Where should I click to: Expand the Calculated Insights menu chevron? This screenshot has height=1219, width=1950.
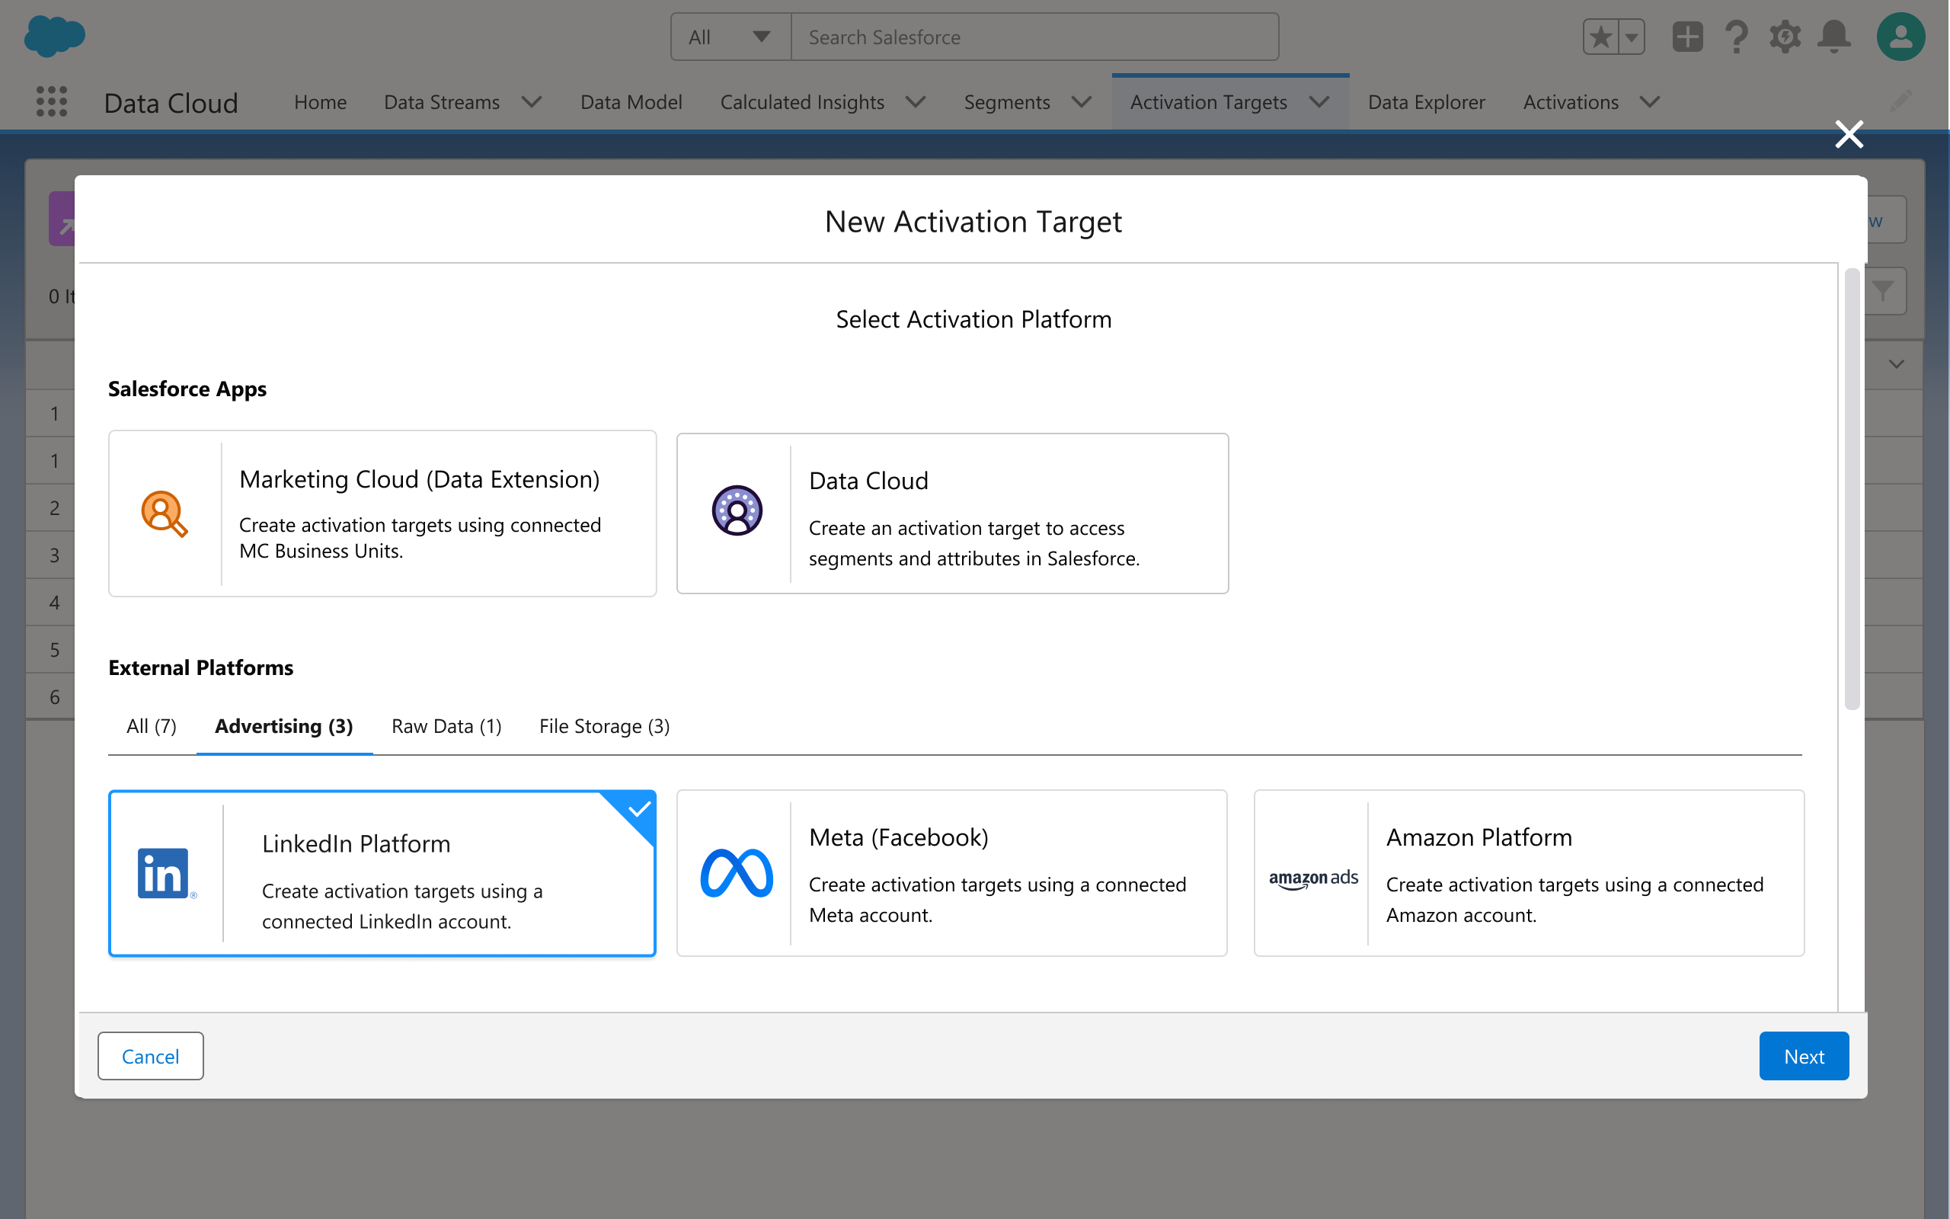click(916, 101)
